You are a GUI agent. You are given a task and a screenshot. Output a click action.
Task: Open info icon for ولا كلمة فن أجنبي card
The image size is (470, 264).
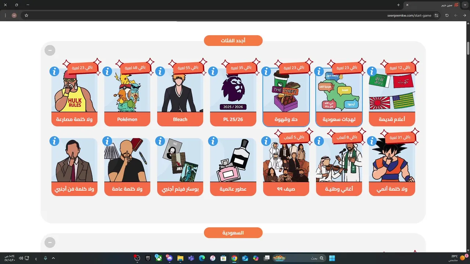(x=54, y=141)
